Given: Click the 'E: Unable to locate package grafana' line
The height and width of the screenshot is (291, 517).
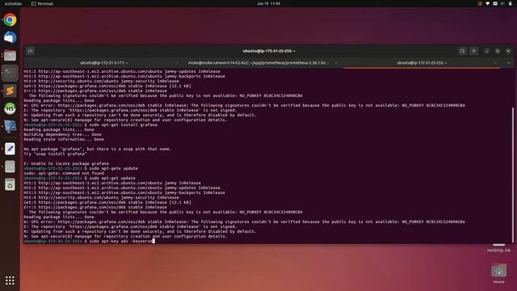Looking at the screenshot, I should [x=66, y=163].
